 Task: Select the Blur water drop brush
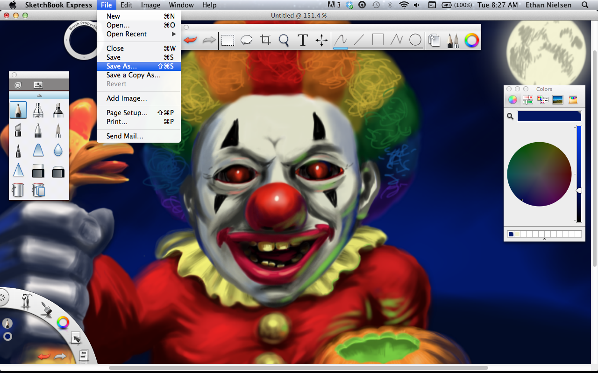click(x=58, y=150)
